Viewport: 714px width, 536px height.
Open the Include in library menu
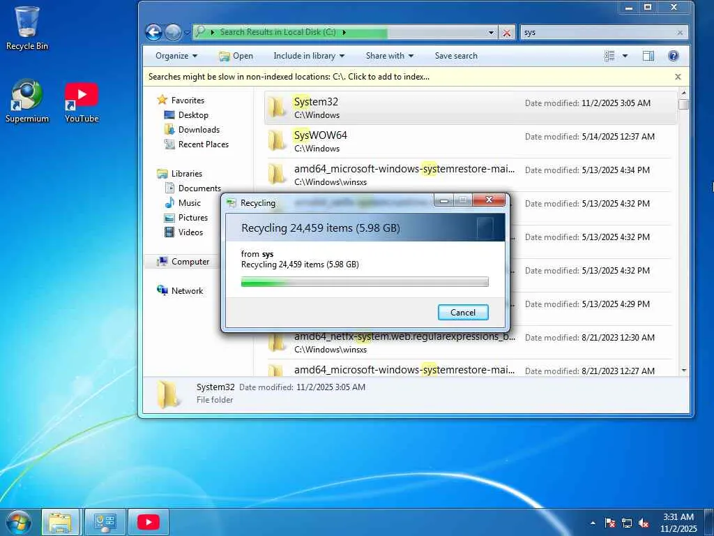click(x=309, y=56)
